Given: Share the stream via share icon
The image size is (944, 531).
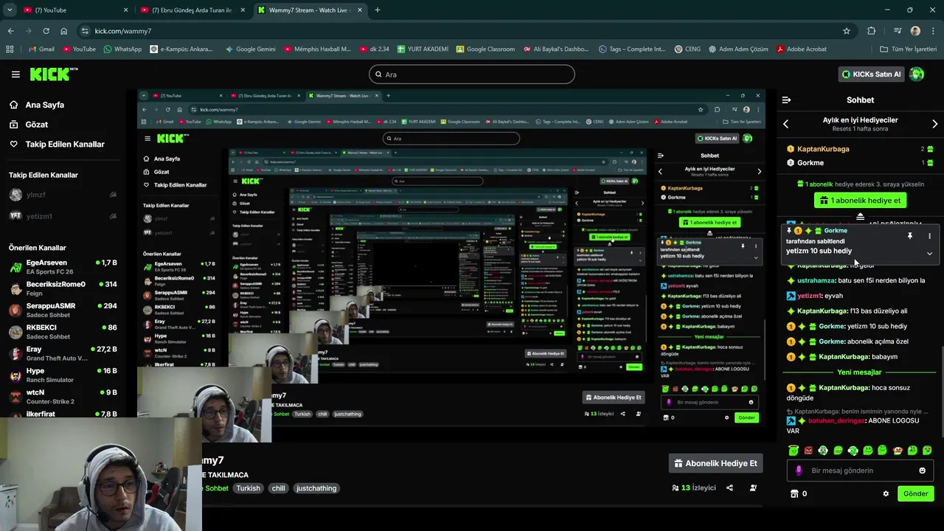Looking at the screenshot, I should 729,487.
